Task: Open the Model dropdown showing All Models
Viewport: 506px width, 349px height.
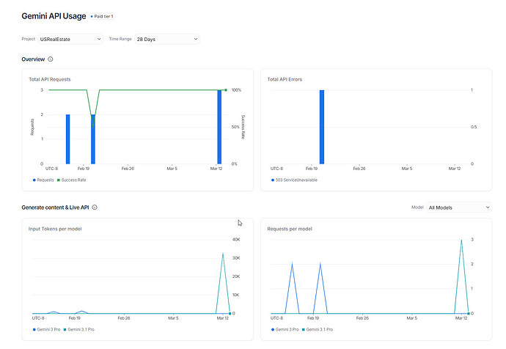Action: pyautogui.click(x=459, y=207)
